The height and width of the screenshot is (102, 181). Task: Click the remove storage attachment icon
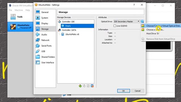[92, 86]
